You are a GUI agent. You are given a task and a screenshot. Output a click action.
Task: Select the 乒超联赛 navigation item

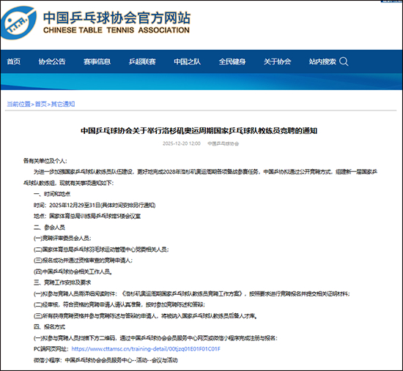tap(142, 61)
